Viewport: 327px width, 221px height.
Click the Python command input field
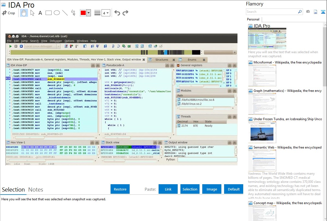(207, 160)
